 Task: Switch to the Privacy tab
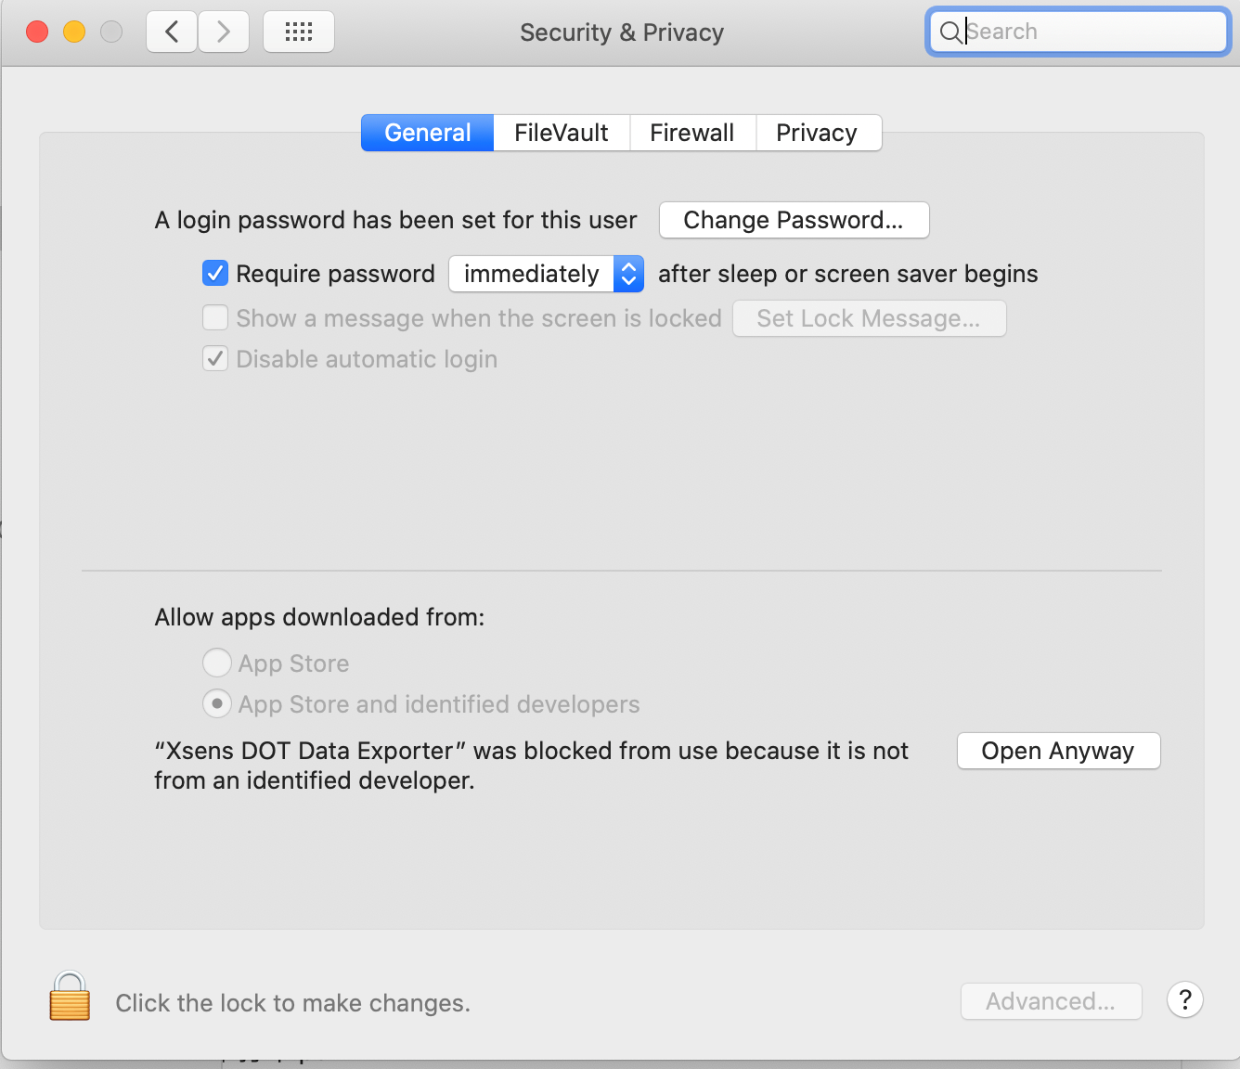(x=817, y=133)
